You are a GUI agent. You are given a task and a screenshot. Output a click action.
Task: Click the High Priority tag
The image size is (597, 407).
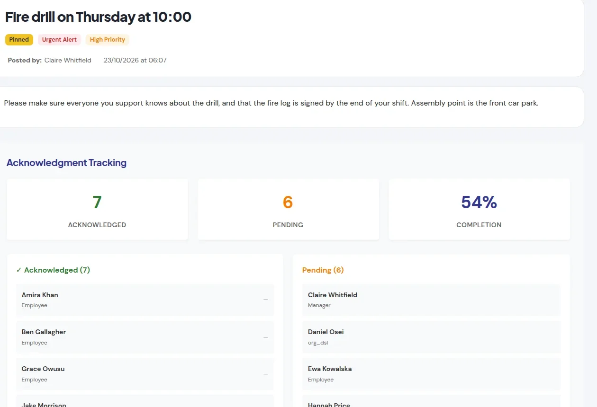pos(108,40)
